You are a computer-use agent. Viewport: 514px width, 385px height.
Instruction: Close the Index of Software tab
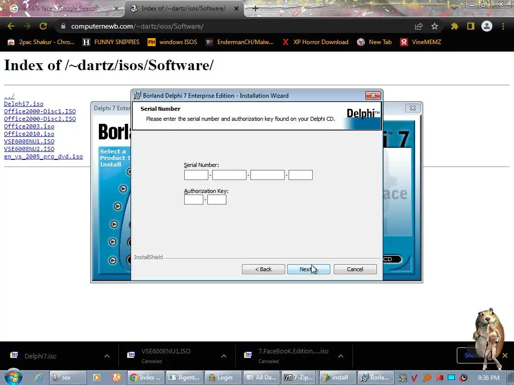tap(236, 9)
